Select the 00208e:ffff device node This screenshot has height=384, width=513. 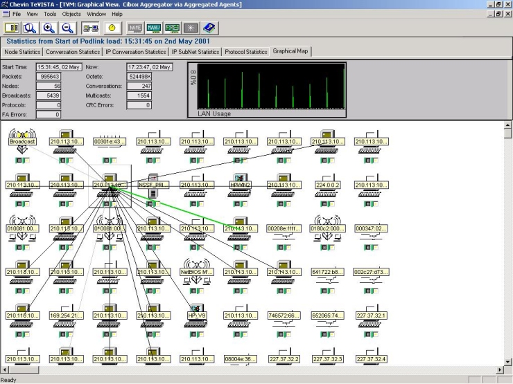284,228
